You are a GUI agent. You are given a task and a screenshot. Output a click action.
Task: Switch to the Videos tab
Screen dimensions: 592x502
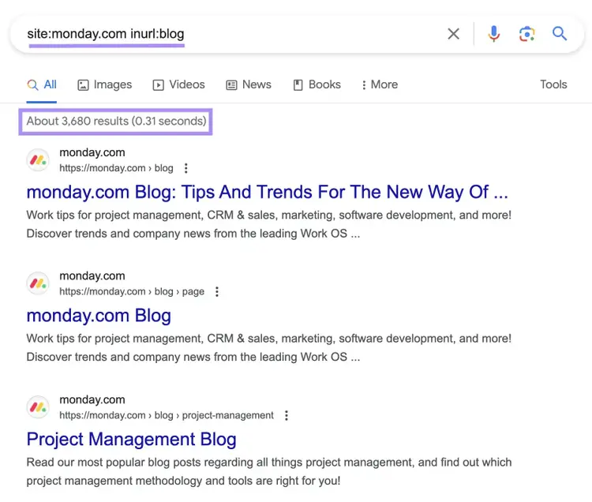(x=178, y=84)
